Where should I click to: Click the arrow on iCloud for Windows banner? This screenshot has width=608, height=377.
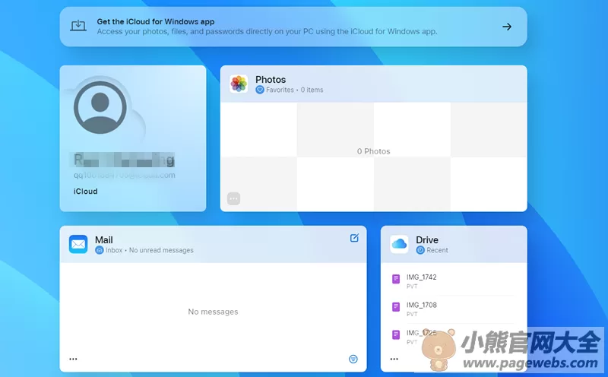click(507, 27)
